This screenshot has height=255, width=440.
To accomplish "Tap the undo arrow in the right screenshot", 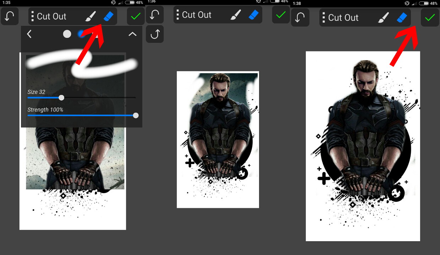I will click(x=300, y=18).
